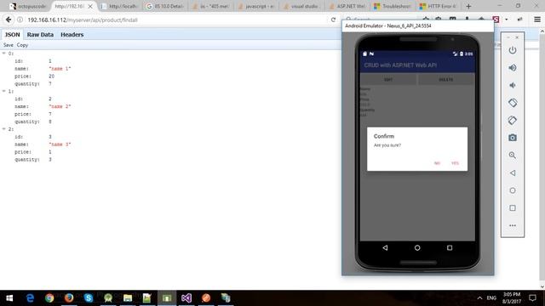
Task: Click emulator Volume Down icon
Action: click(x=513, y=85)
